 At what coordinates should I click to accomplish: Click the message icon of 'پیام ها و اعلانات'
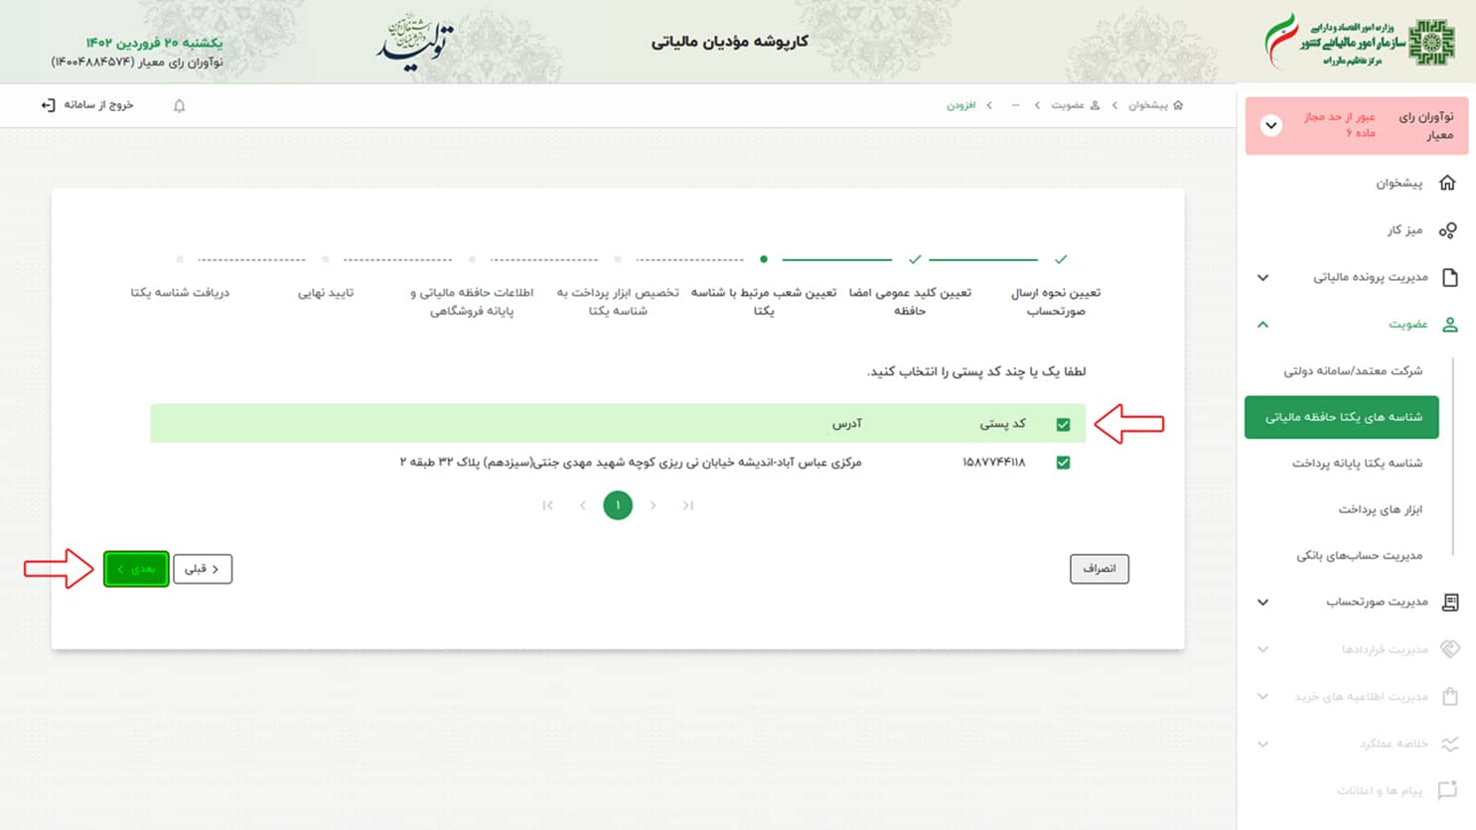(1448, 790)
